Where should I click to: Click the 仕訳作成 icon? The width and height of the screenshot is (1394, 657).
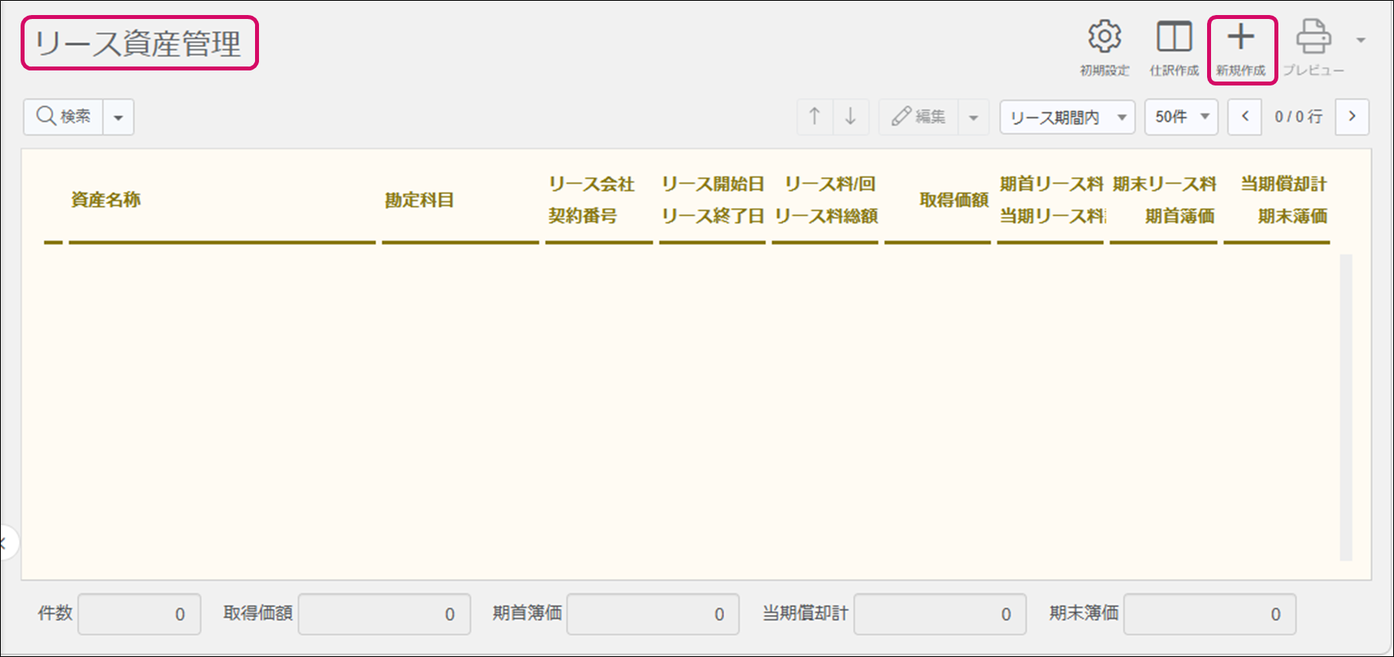(1174, 38)
